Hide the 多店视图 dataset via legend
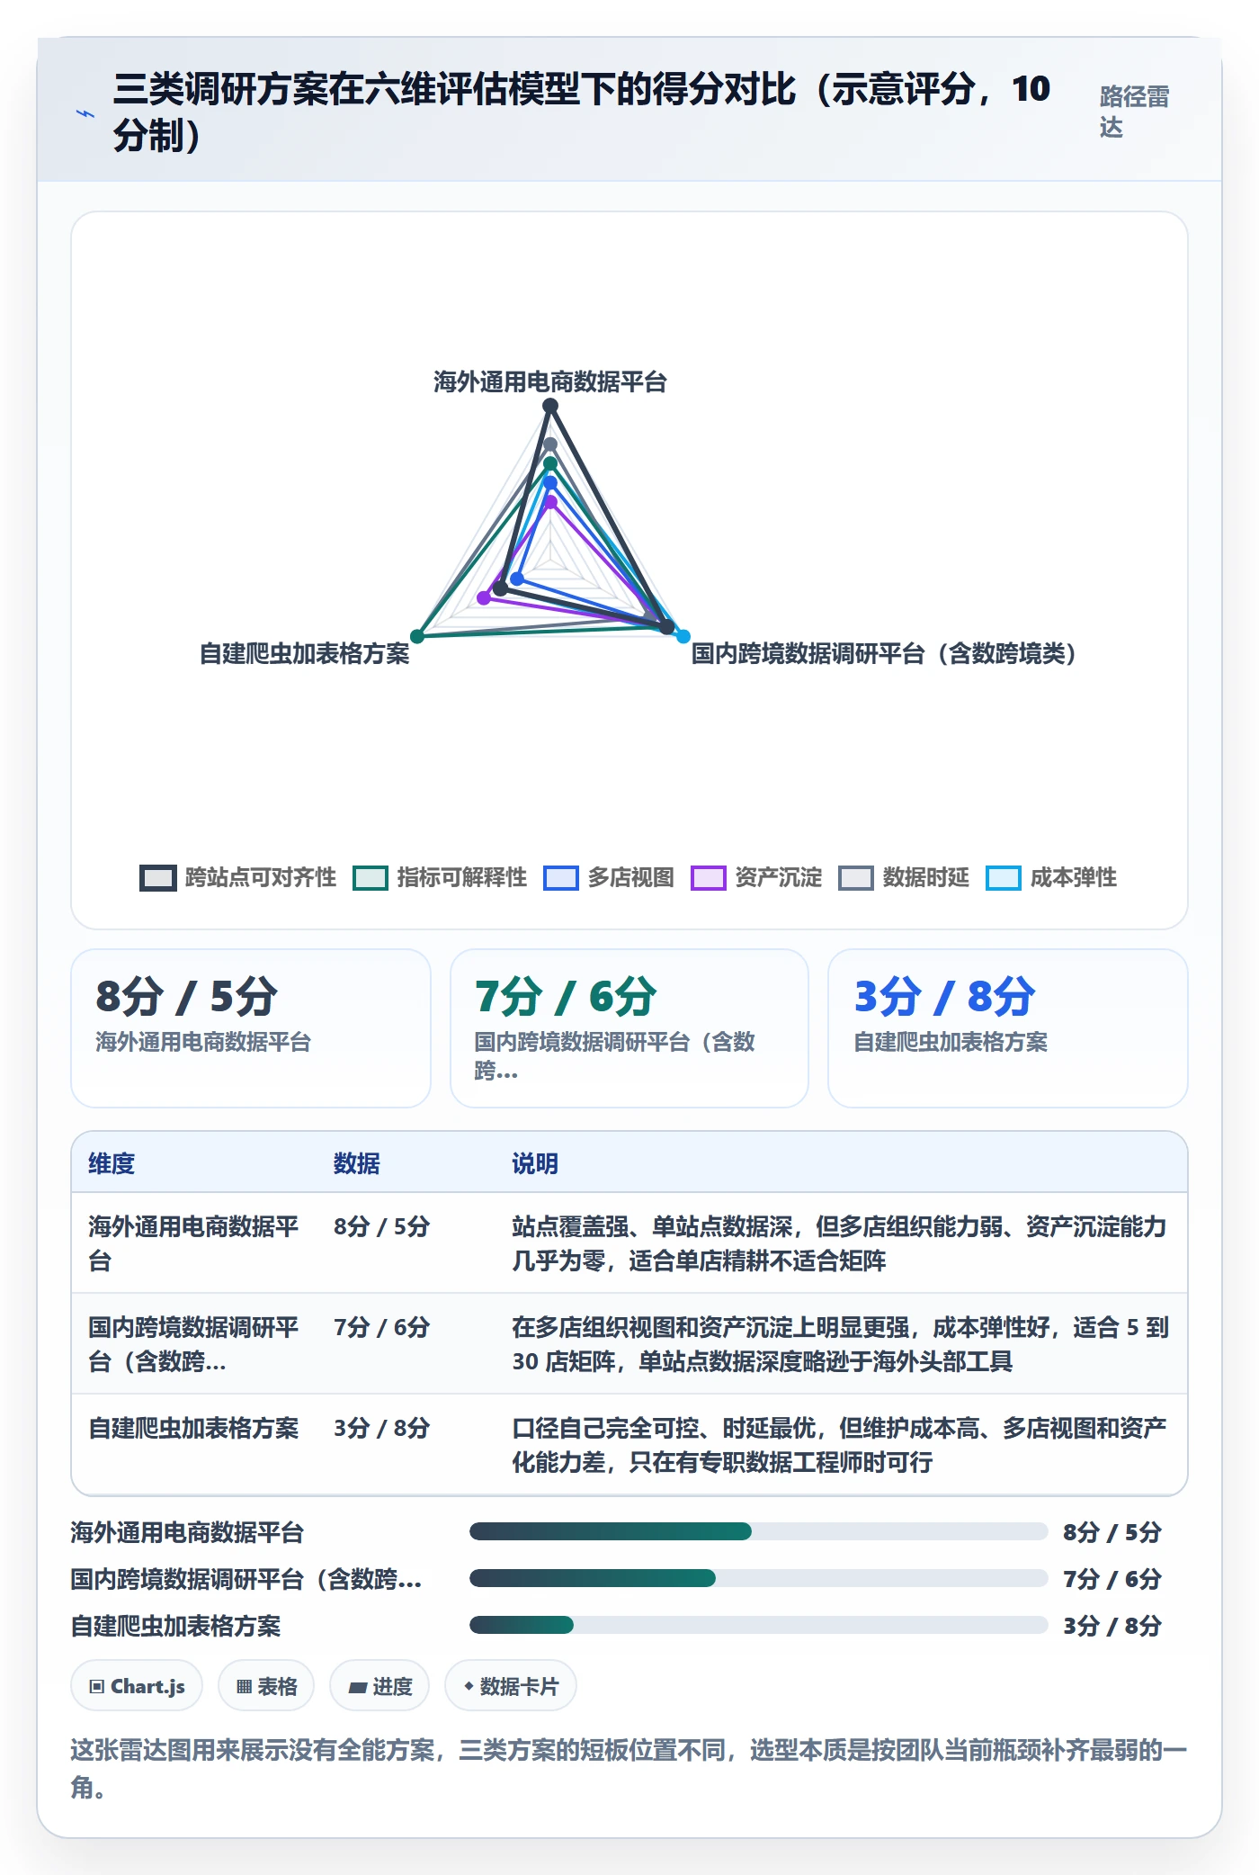The width and height of the screenshot is (1259, 1875). pyautogui.click(x=609, y=877)
